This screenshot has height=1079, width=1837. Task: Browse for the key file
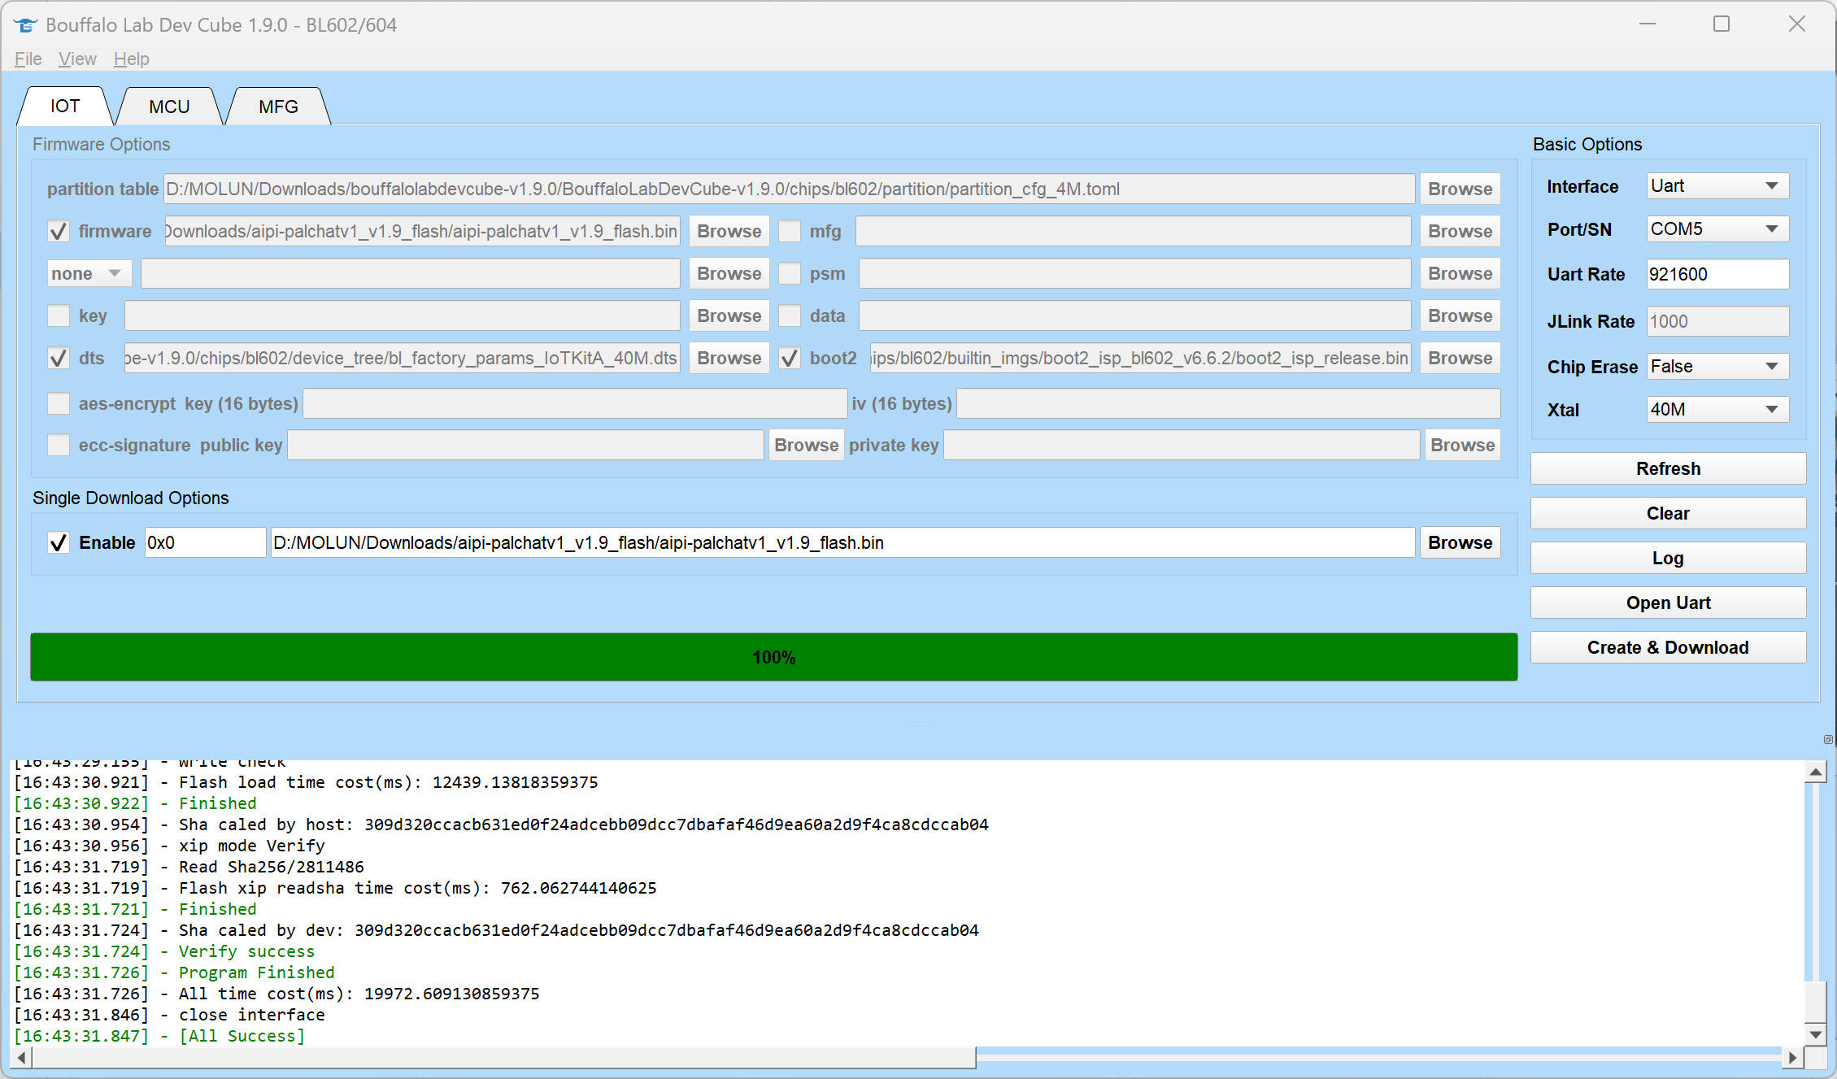click(x=729, y=315)
